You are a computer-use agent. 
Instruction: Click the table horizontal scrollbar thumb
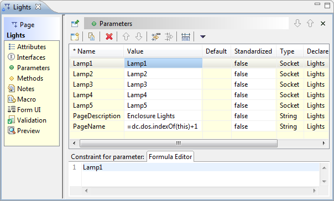[179, 143]
